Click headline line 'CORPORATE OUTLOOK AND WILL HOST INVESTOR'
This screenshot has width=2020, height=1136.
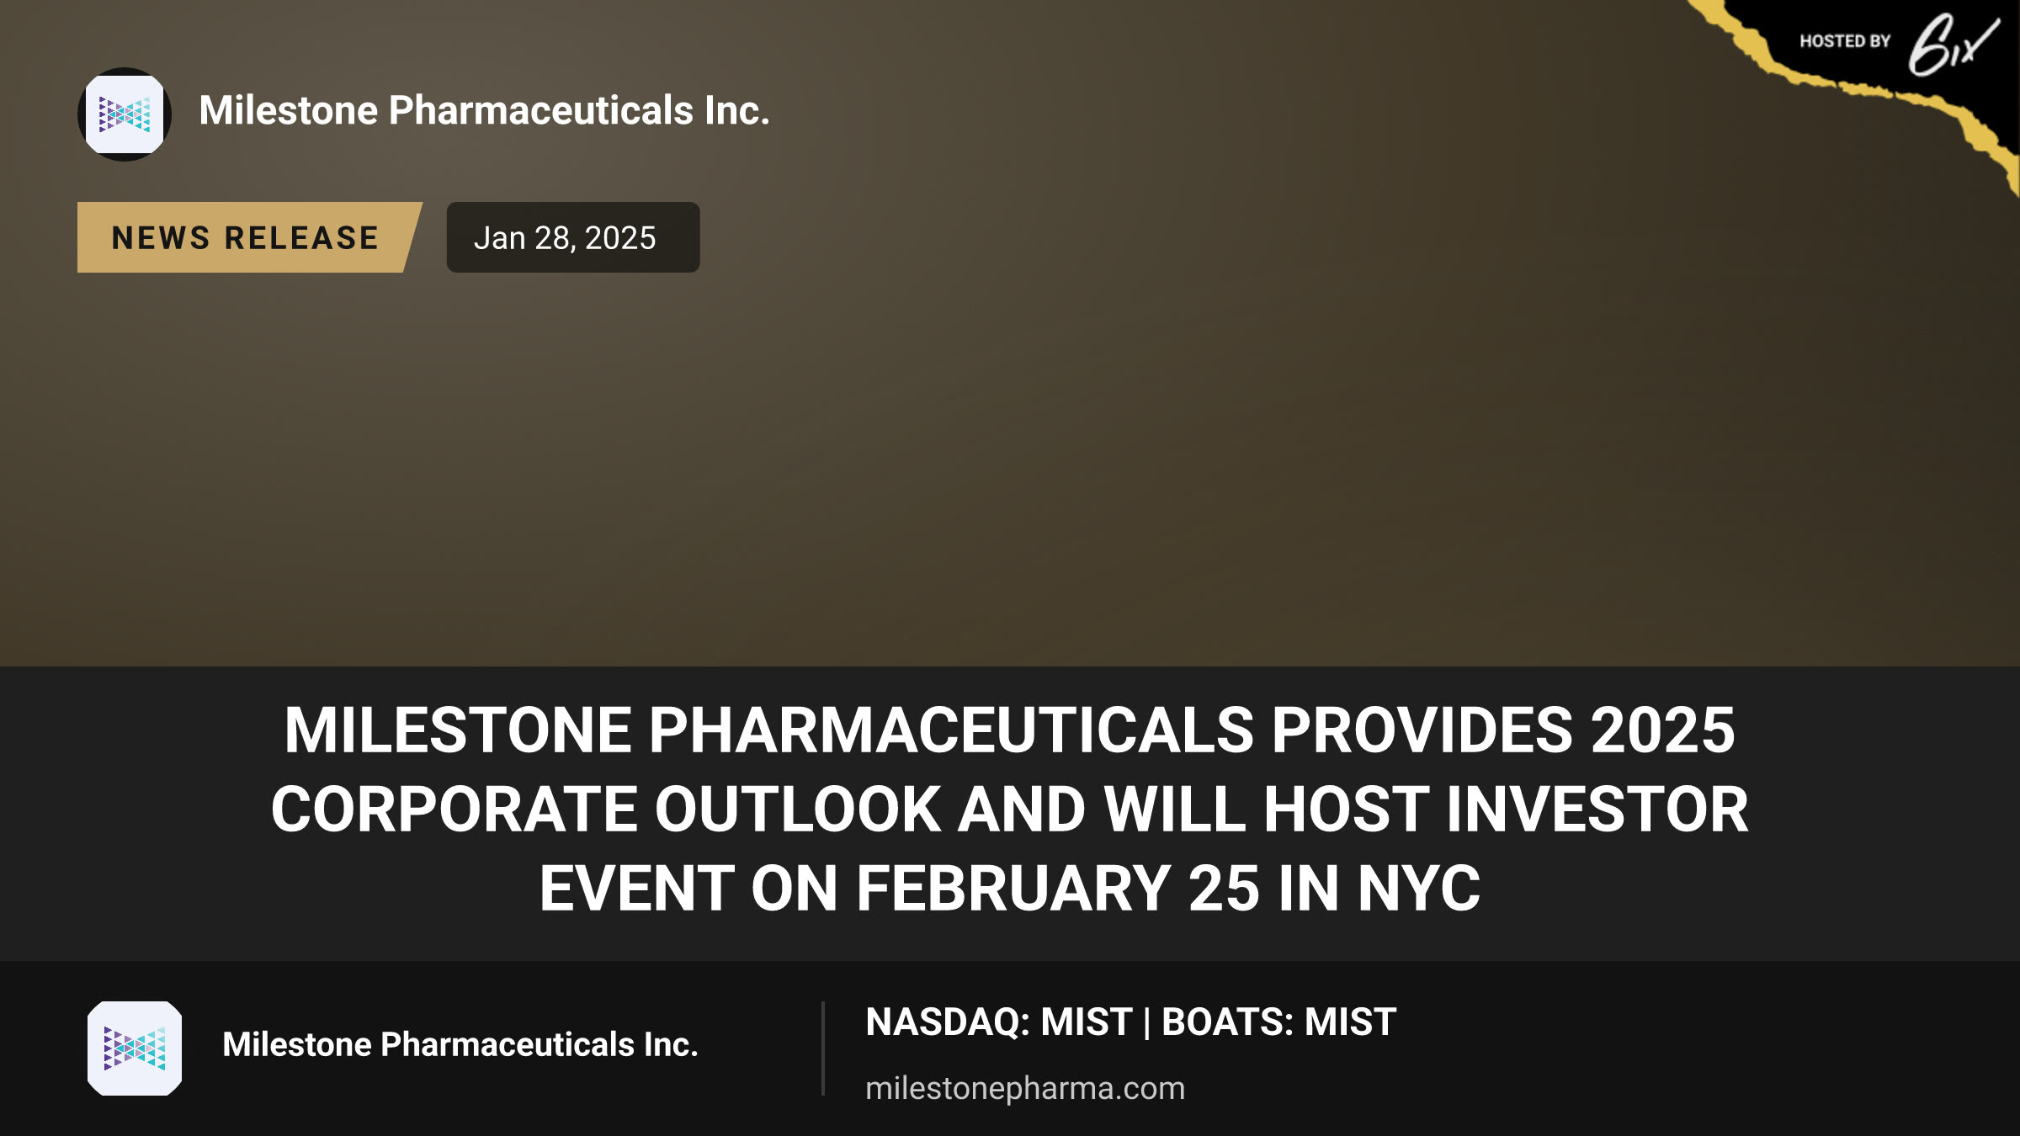coord(1010,810)
